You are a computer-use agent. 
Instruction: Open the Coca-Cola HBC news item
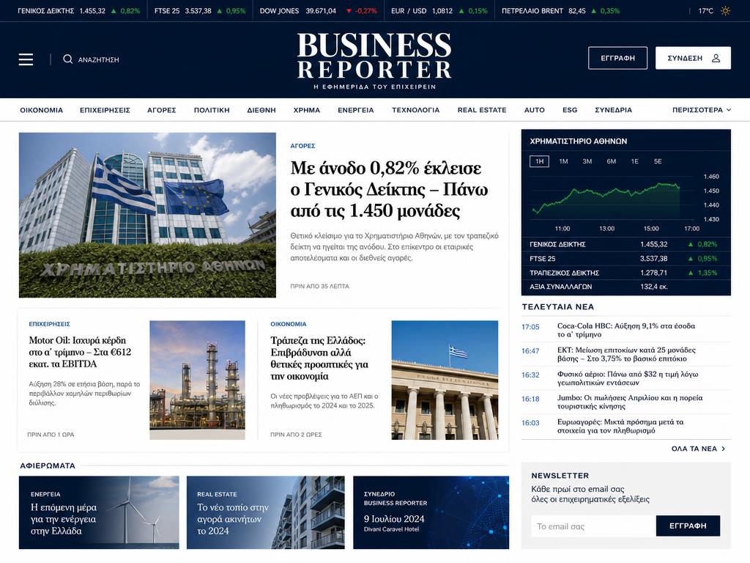point(626,330)
